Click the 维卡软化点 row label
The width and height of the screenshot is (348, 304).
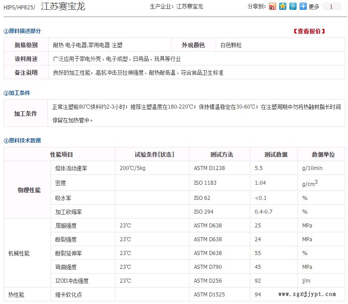tap(68, 295)
